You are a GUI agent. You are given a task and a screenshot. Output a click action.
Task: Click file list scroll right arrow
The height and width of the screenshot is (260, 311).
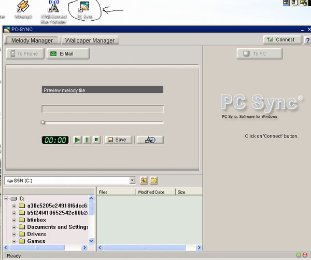[199, 248]
